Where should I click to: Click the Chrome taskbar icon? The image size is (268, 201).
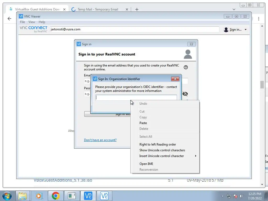[x=55, y=196]
